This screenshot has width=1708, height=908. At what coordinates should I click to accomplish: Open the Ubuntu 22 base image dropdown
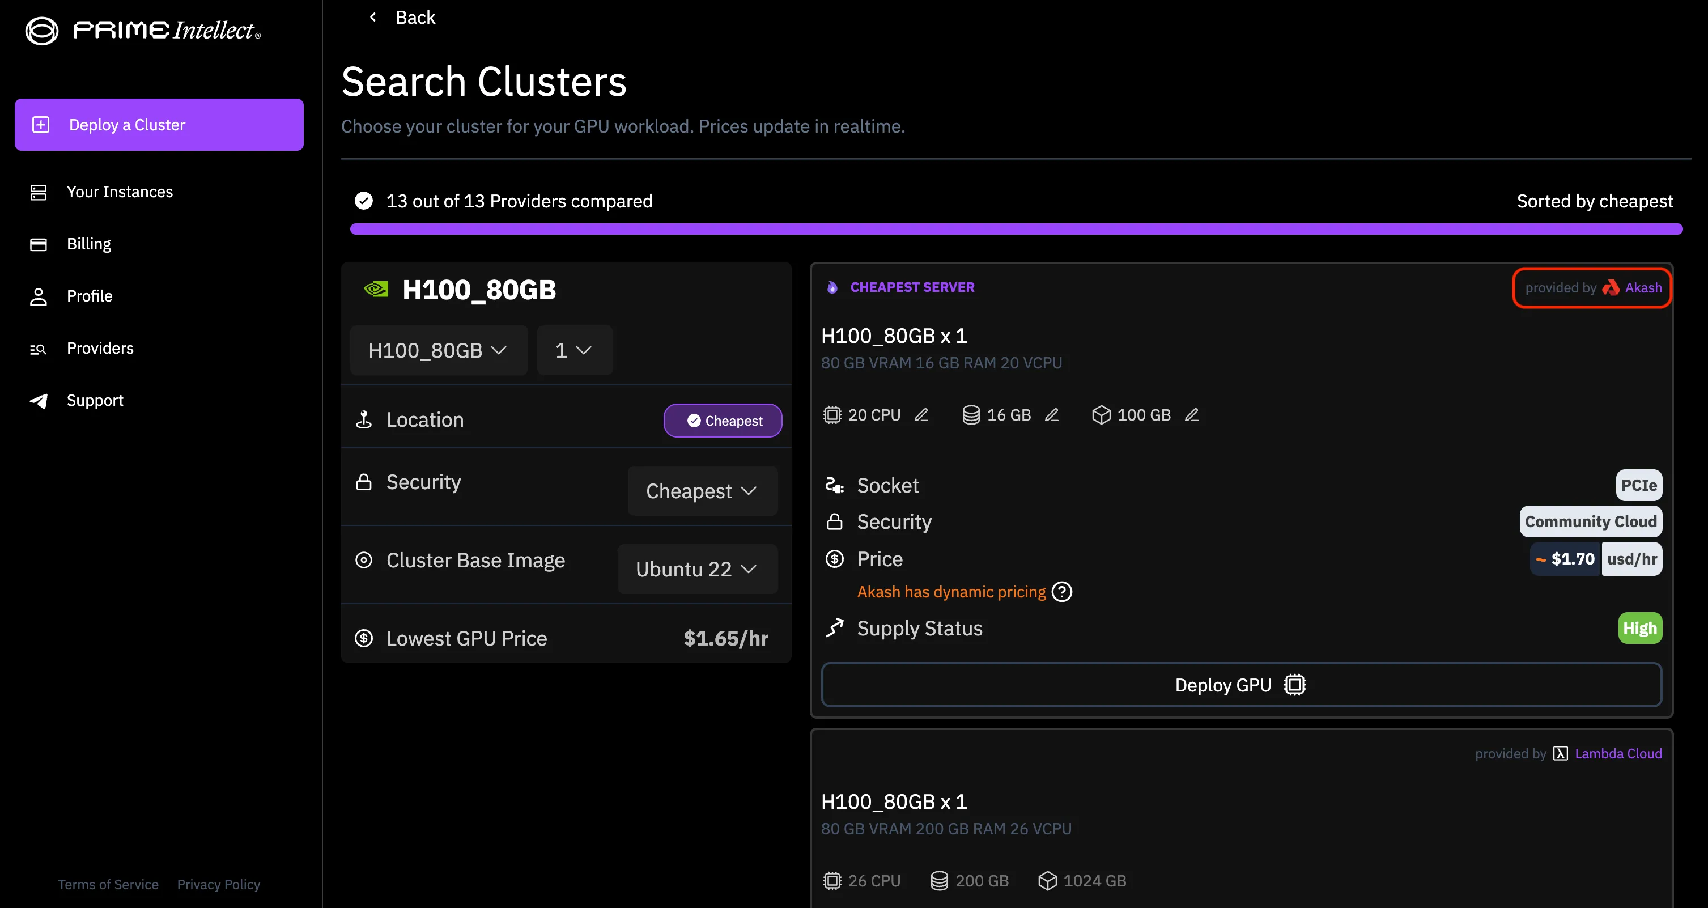coord(696,569)
